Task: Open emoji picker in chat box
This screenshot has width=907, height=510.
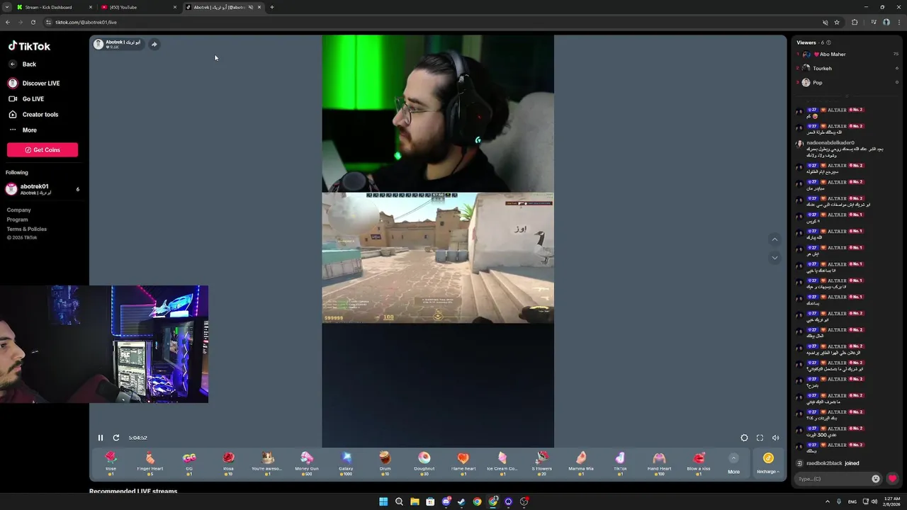Action: [x=876, y=479]
